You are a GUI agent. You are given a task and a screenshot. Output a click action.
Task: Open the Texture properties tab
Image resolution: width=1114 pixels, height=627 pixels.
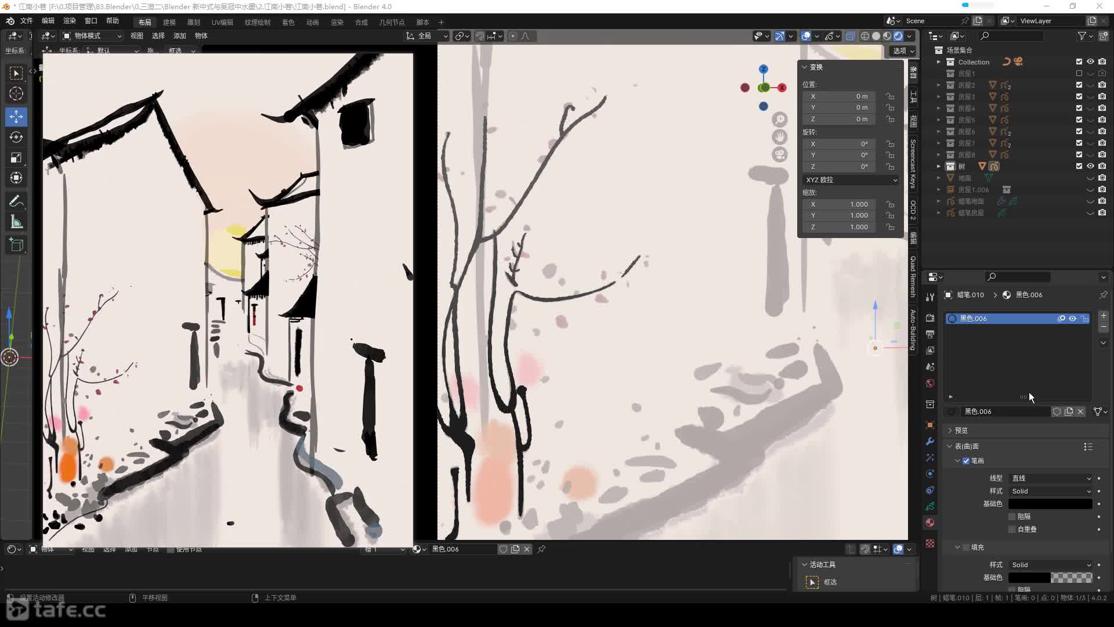click(930, 543)
